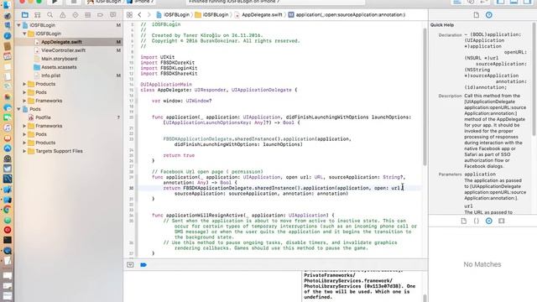Viewport: 537px width, 302px height.
Task: Open the Issue navigator warning icon
Action: pyautogui.click(x=63, y=15)
